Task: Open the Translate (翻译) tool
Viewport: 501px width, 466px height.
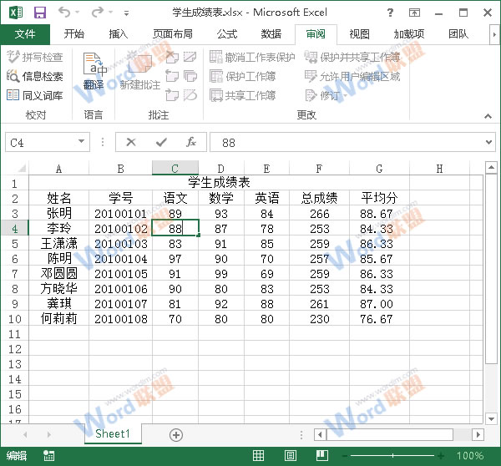Action: click(x=94, y=72)
